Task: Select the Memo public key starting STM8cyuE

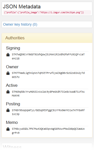Action: pos(48,131)
